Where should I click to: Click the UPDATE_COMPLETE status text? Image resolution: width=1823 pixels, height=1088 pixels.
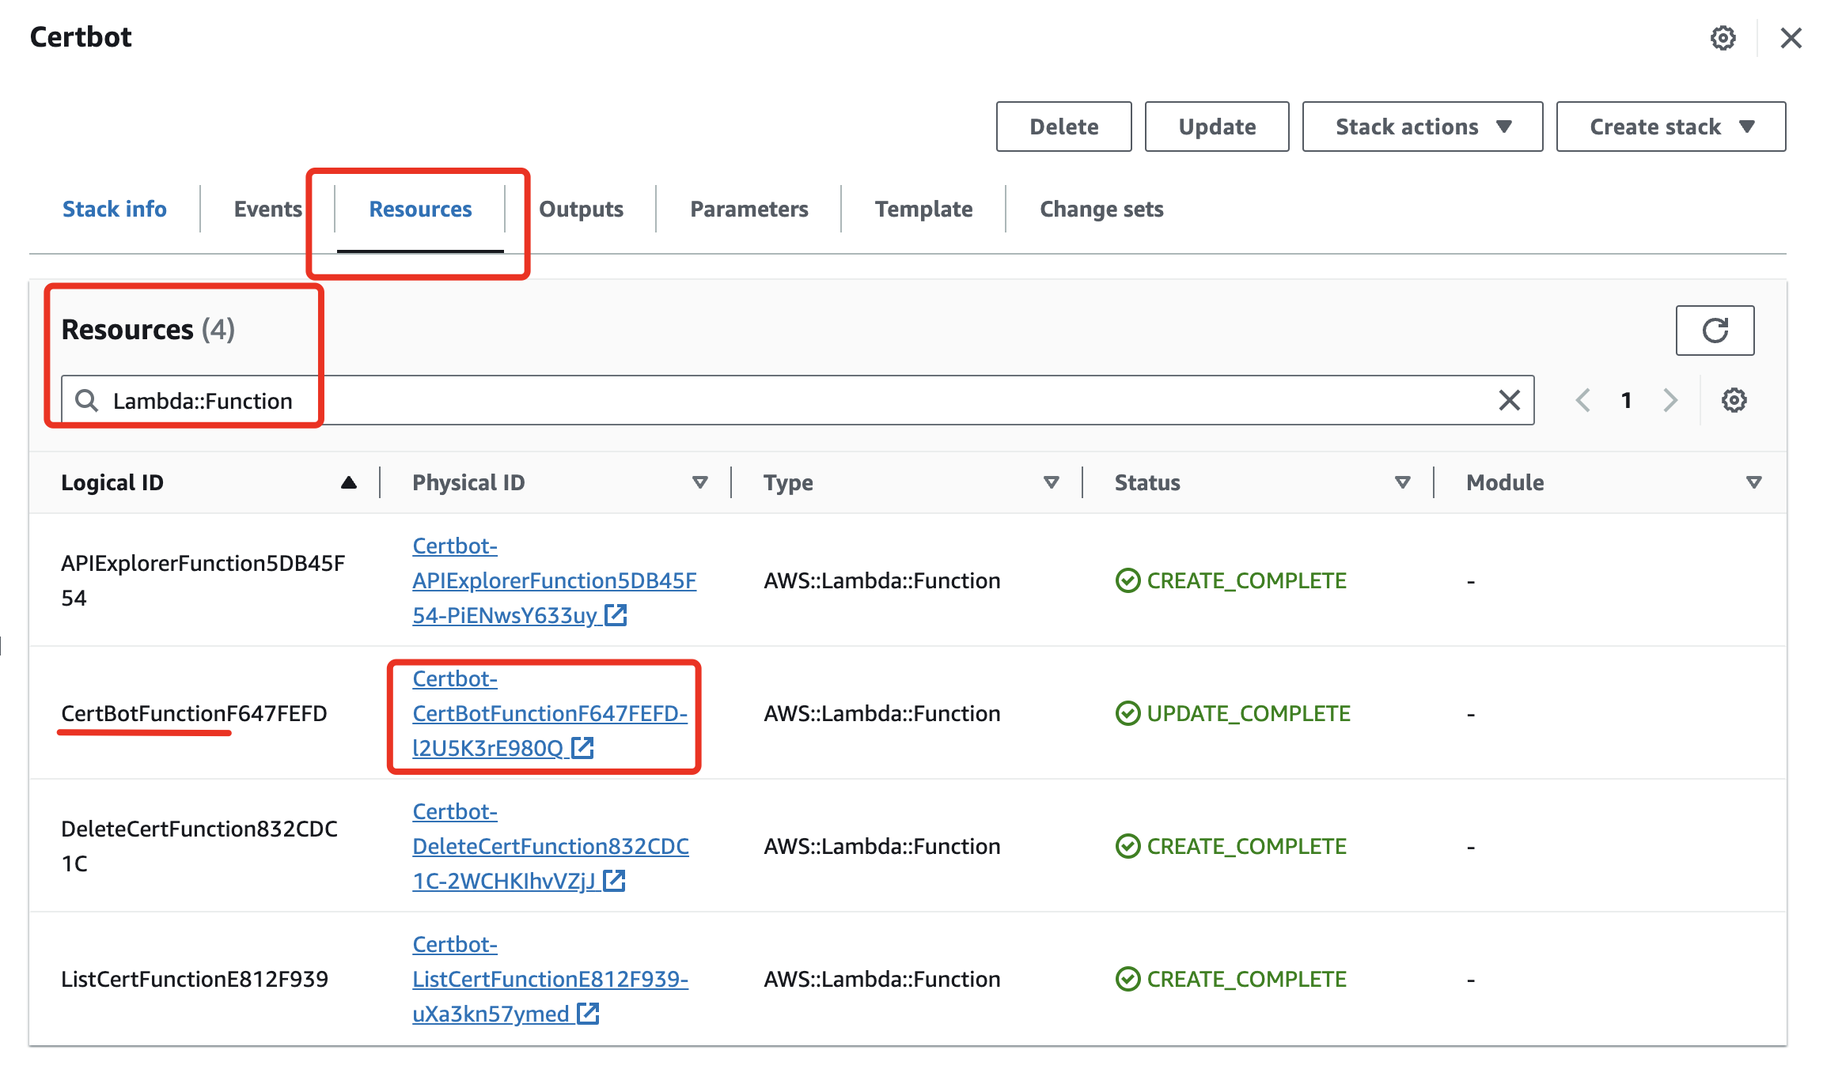1249,713
